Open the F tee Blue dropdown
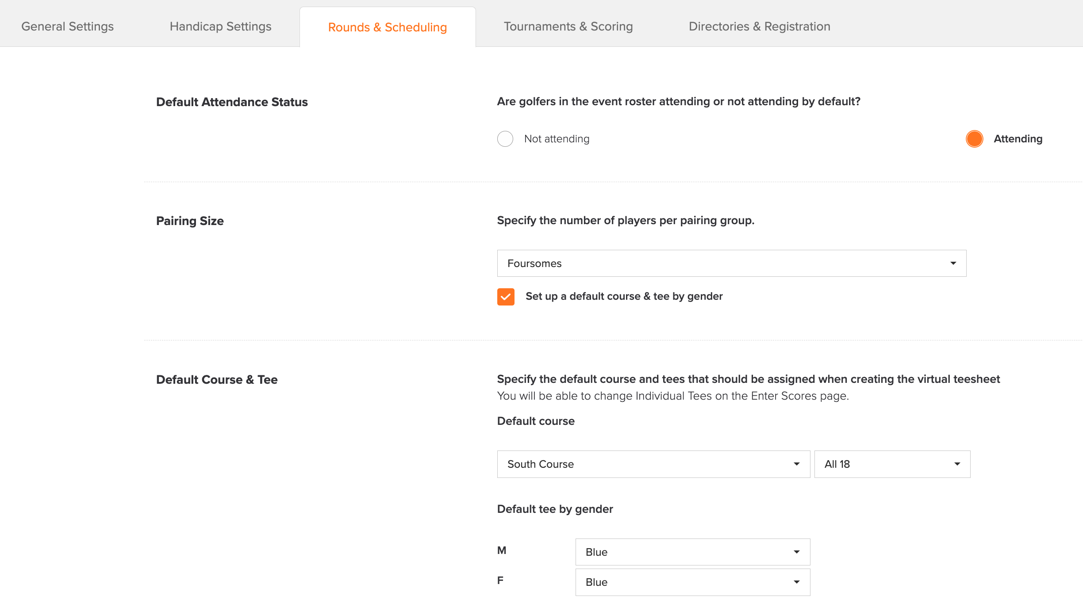 pyautogui.click(x=693, y=582)
